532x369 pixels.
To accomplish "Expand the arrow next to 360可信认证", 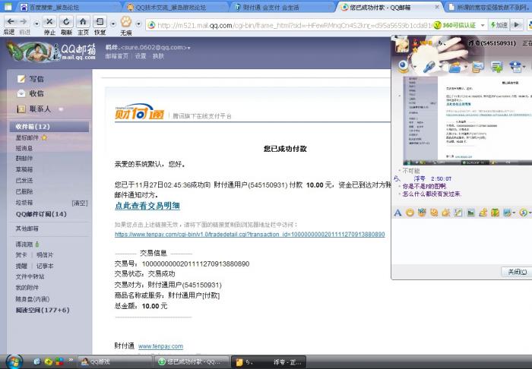I will coord(483,26).
